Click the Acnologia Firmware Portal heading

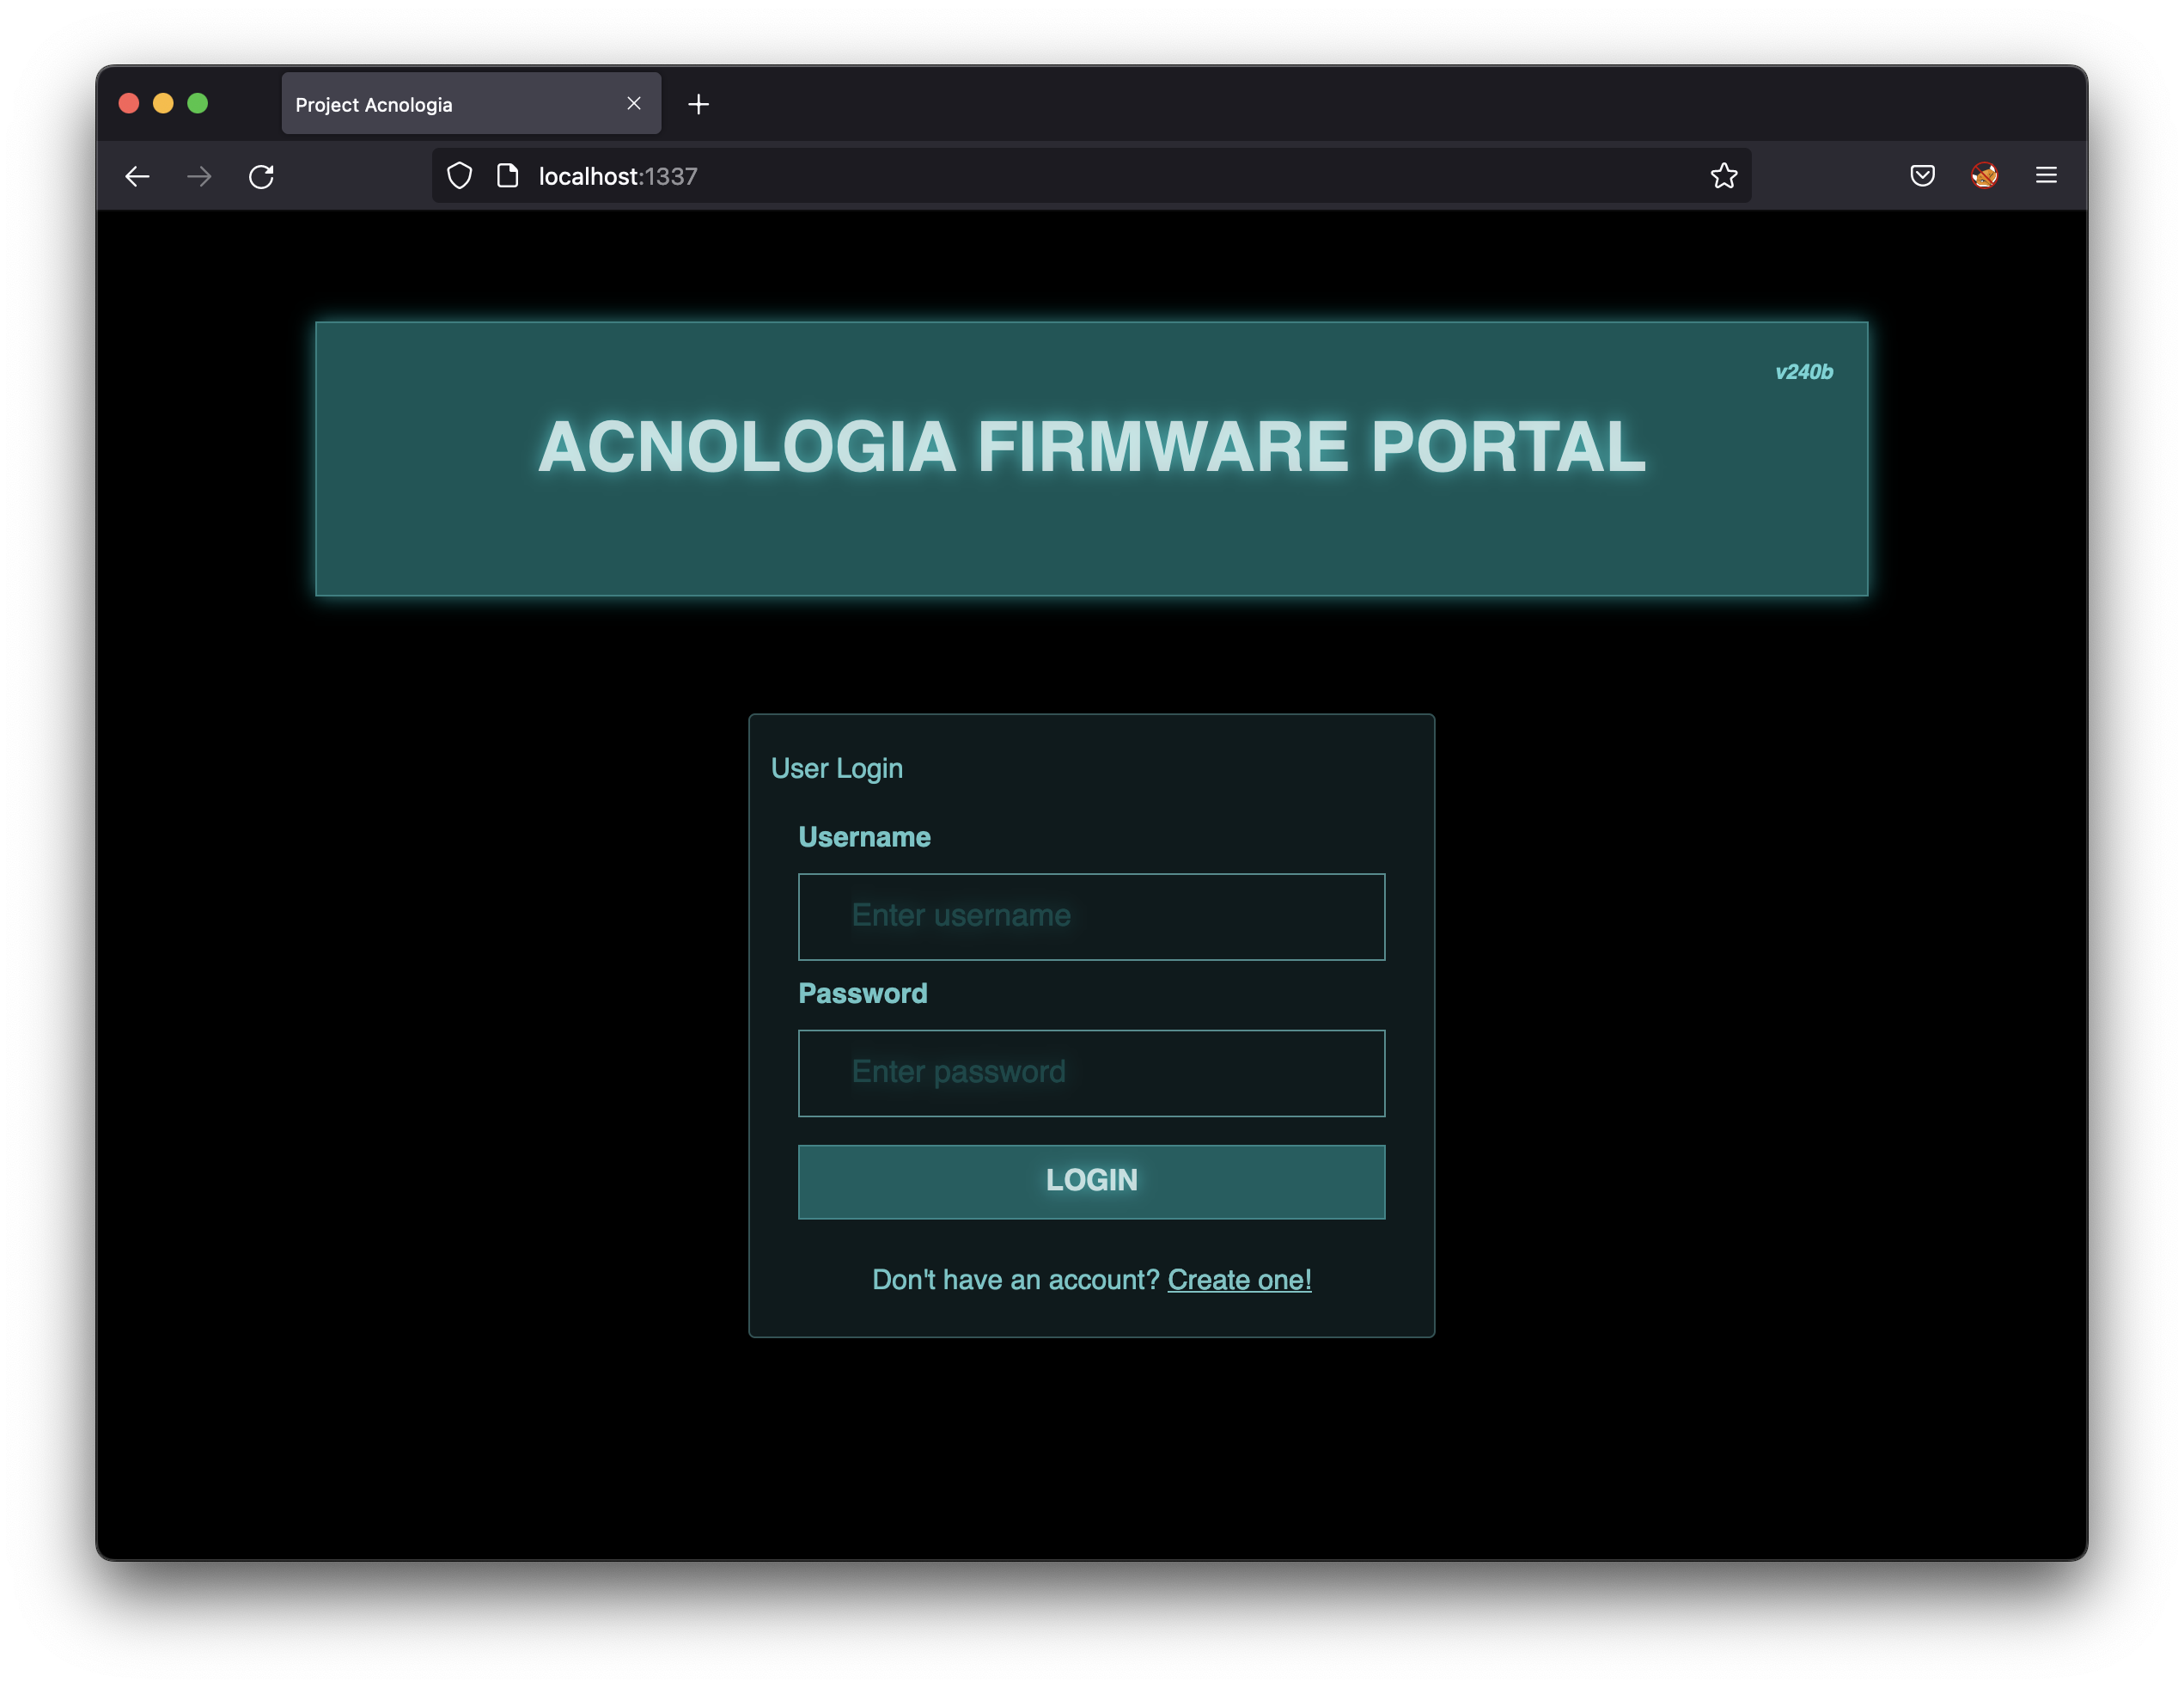[x=1091, y=447]
